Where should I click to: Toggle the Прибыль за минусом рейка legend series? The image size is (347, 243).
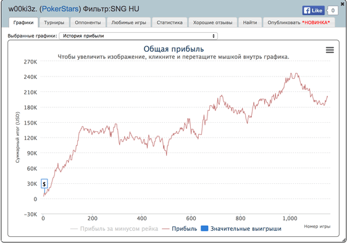coord(114,229)
